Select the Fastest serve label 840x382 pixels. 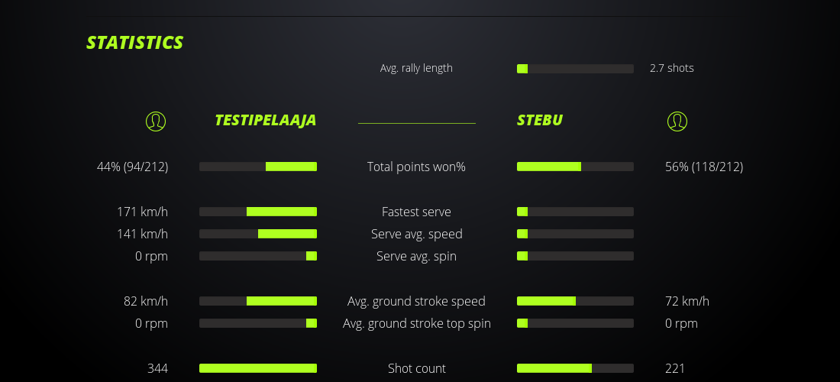[416, 212]
